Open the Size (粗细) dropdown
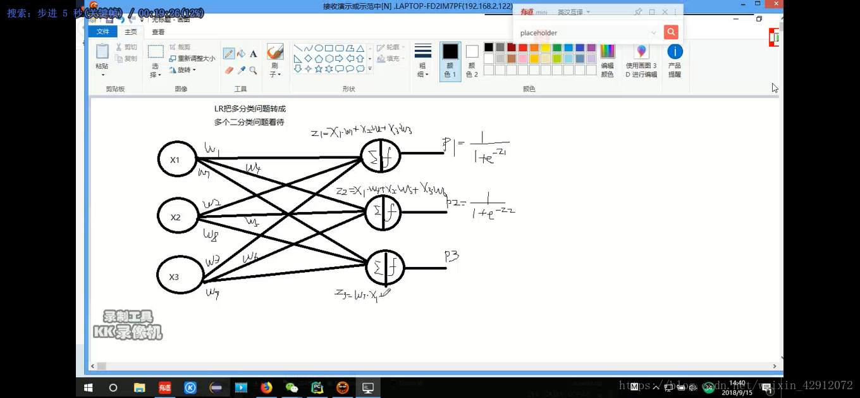The width and height of the screenshot is (860, 398). click(423, 61)
